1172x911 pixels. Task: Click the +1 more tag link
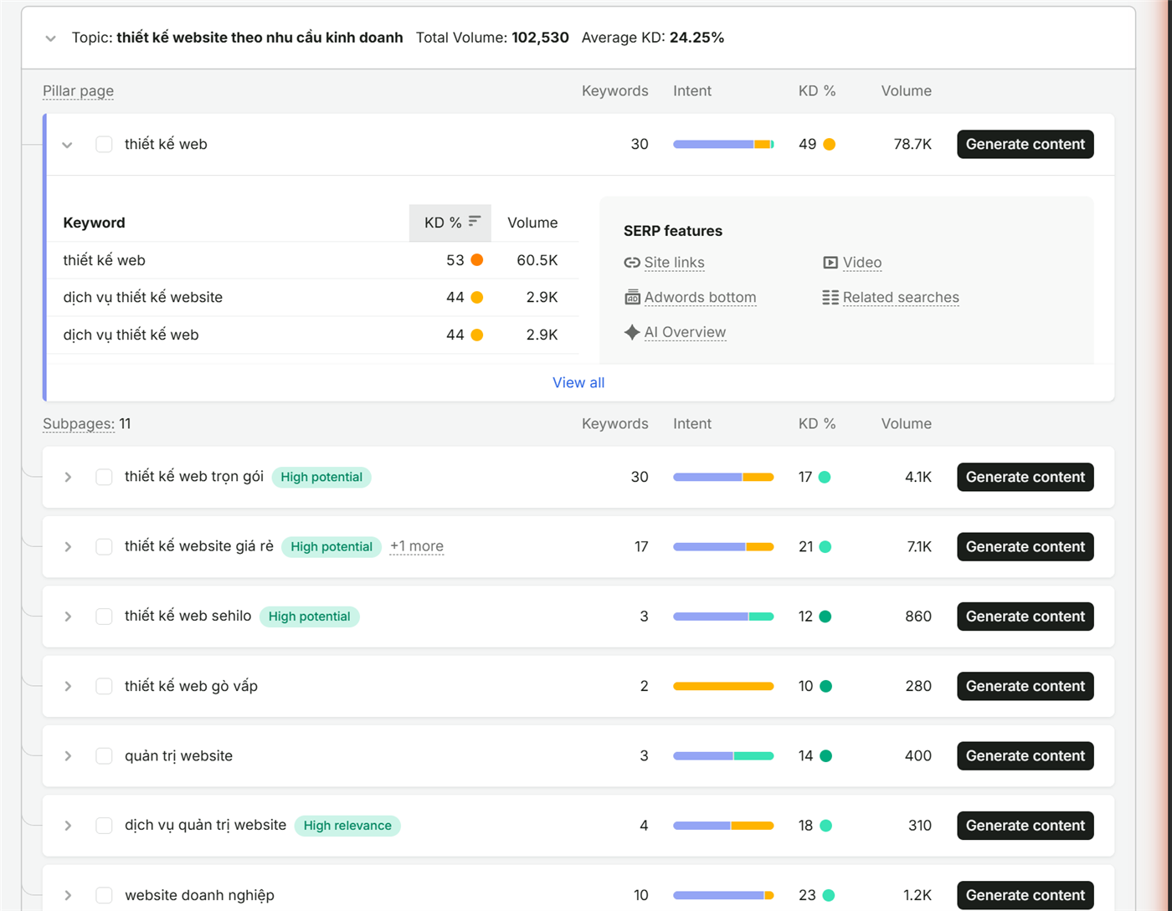click(x=417, y=546)
